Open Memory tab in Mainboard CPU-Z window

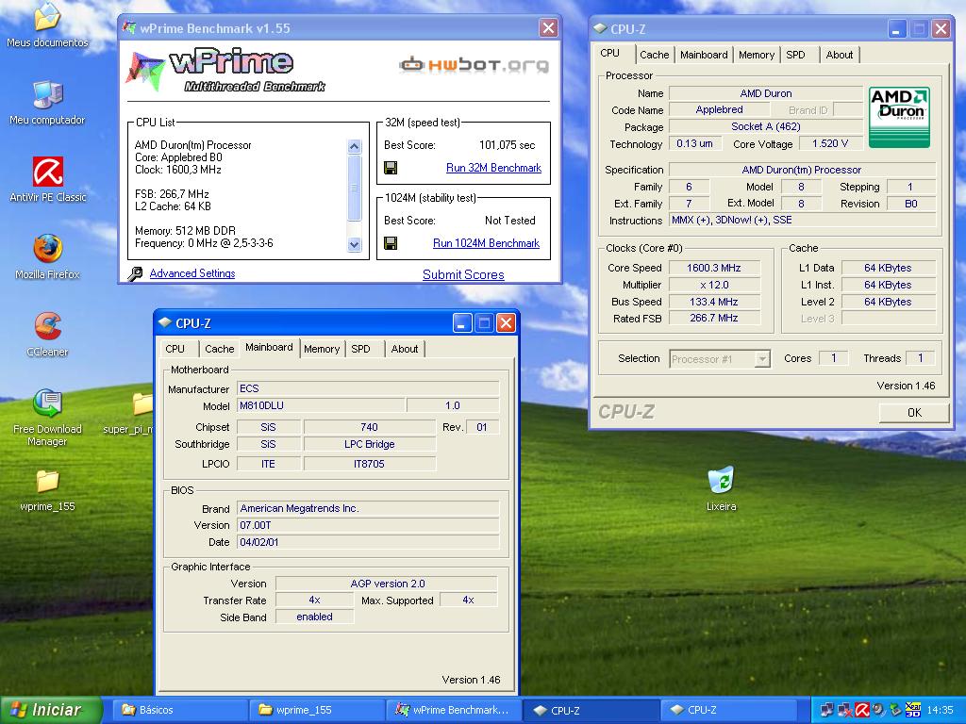point(322,349)
